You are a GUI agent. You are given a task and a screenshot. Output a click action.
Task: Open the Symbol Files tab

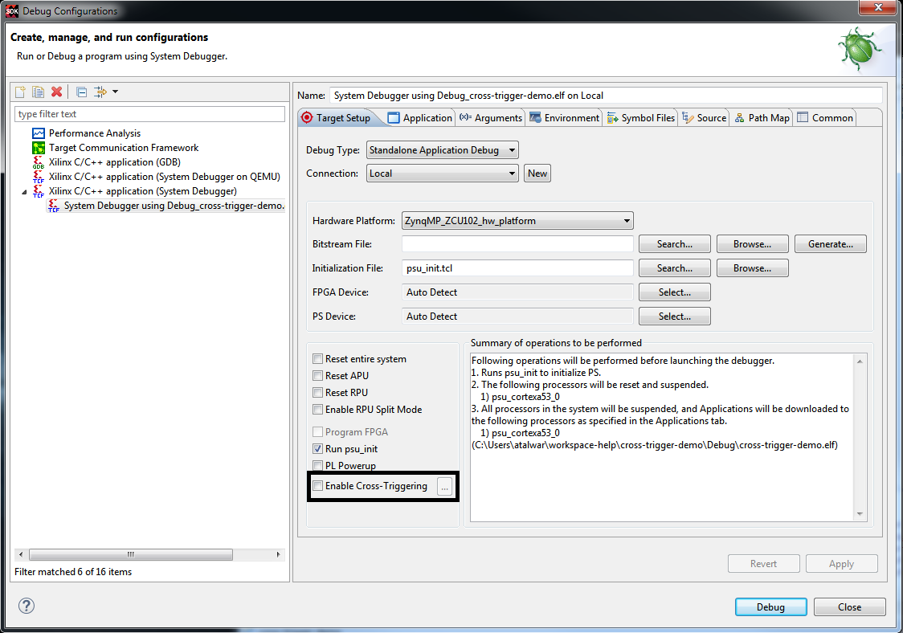[641, 117]
